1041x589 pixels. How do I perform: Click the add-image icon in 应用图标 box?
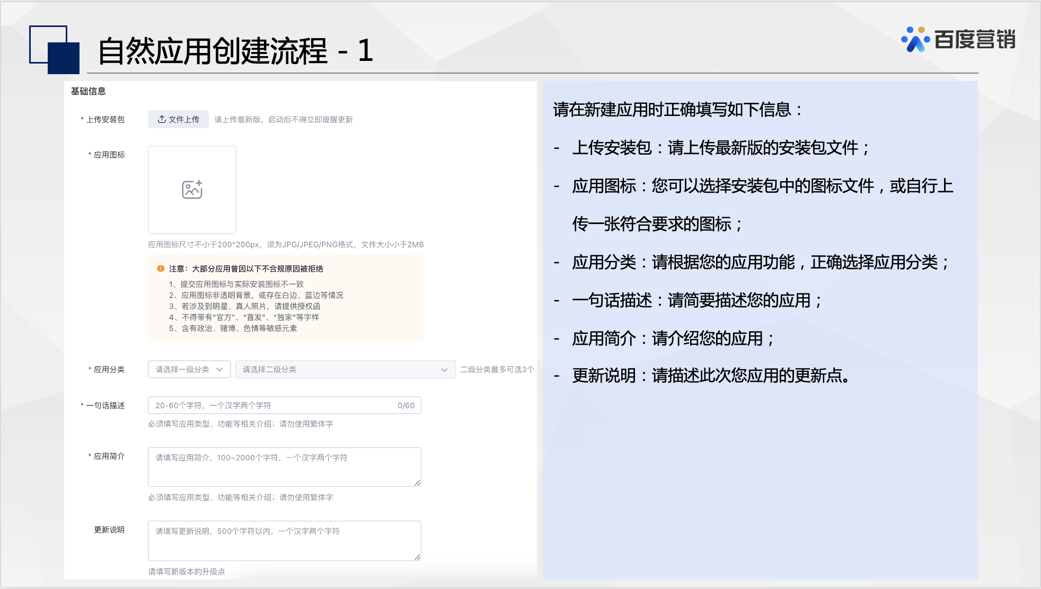pyautogui.click(x=192, y=189)
